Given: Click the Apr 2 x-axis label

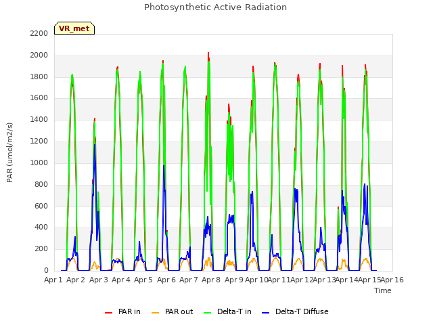Looking at the screenshot, I should click(76, 280).
